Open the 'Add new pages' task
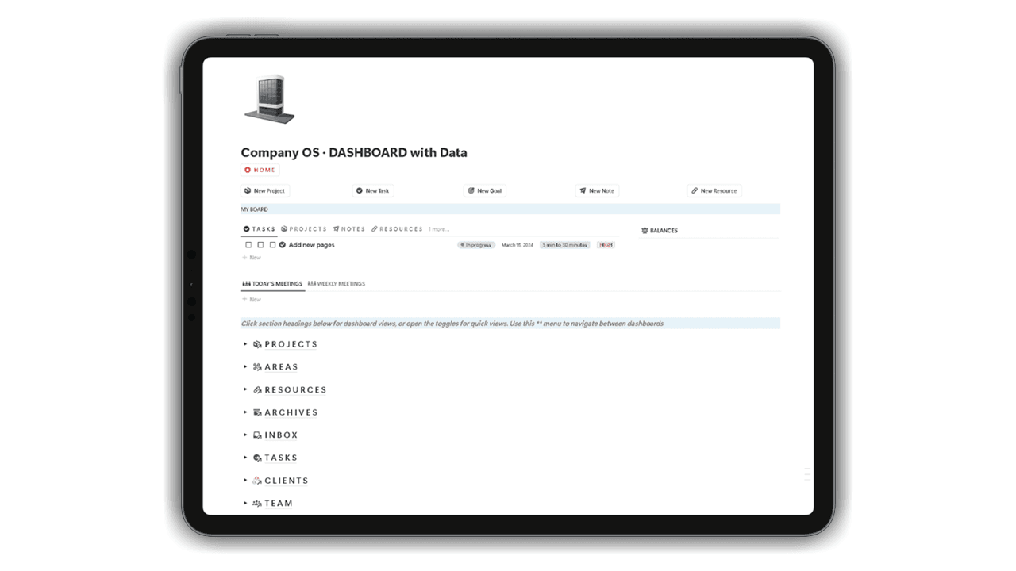Viewport: 1016px width, 571px height. [311, 245]
